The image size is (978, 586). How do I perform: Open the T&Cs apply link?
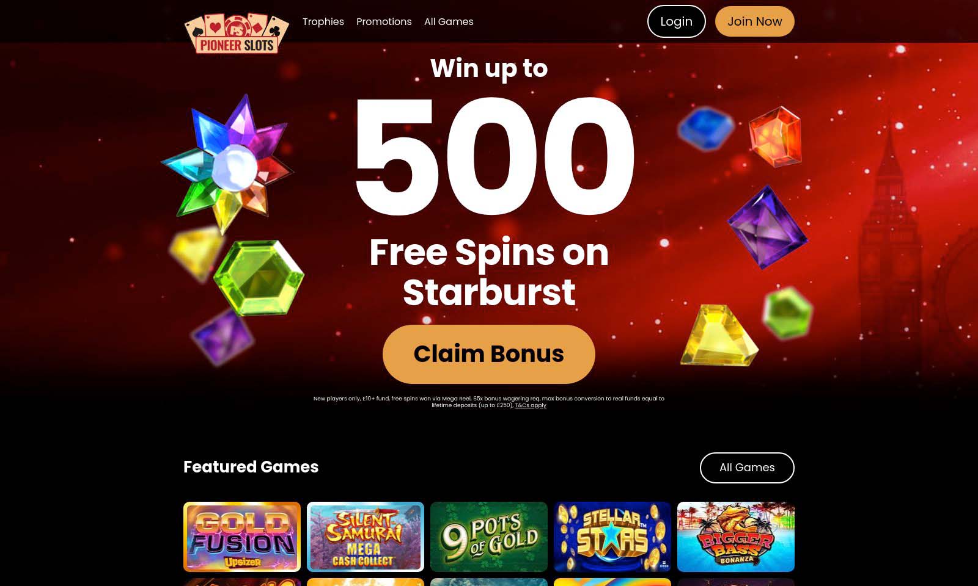[531, 405]
